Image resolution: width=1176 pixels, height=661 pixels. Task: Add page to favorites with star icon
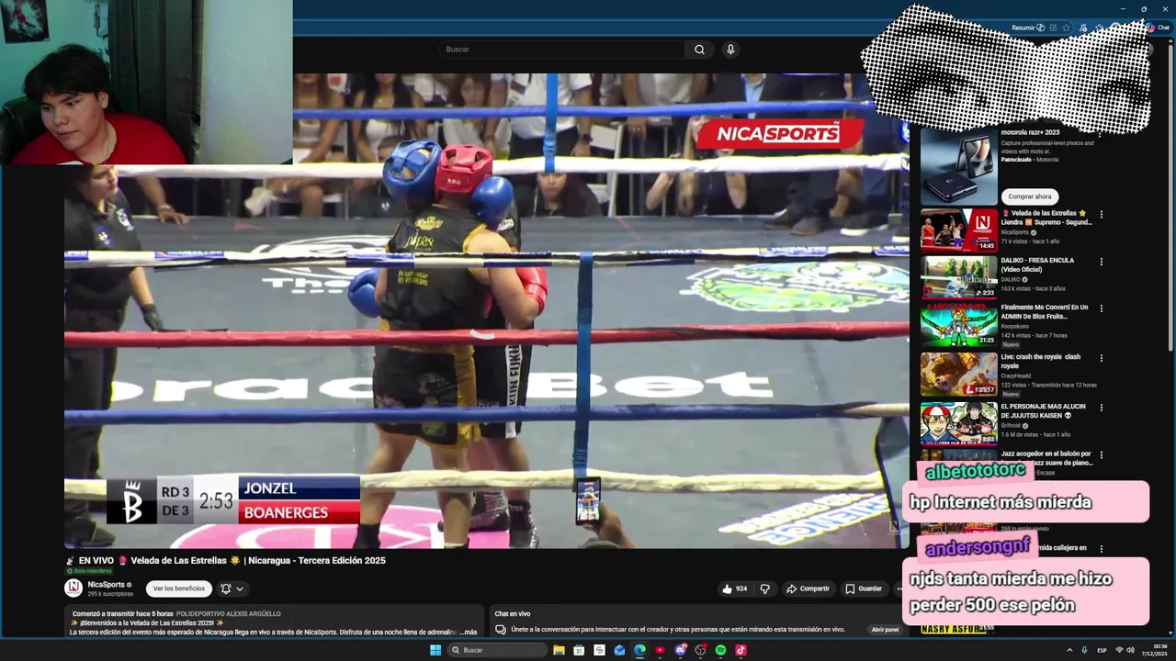tap(1066, 28)
